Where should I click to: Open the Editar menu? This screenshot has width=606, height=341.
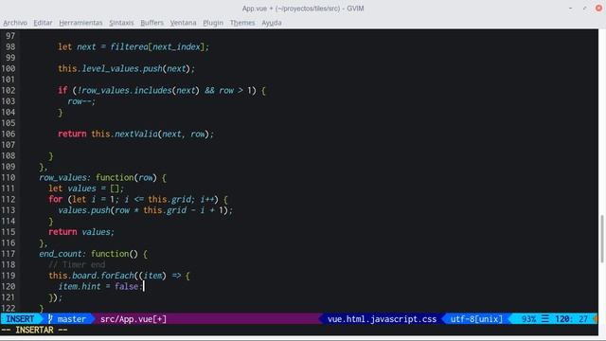(x=43, y=23)
